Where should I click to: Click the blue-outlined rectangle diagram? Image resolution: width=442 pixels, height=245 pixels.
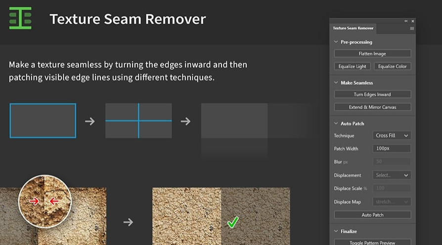coord(43,121)
